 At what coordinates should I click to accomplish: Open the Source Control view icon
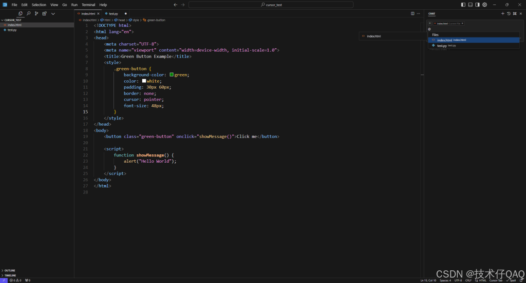36,14
